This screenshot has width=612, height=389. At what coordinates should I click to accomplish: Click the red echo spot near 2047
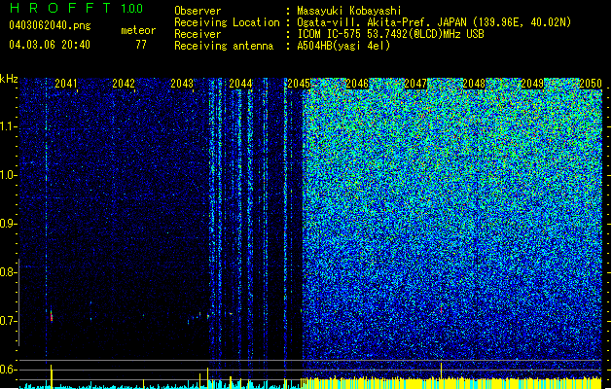coord(441,310)
